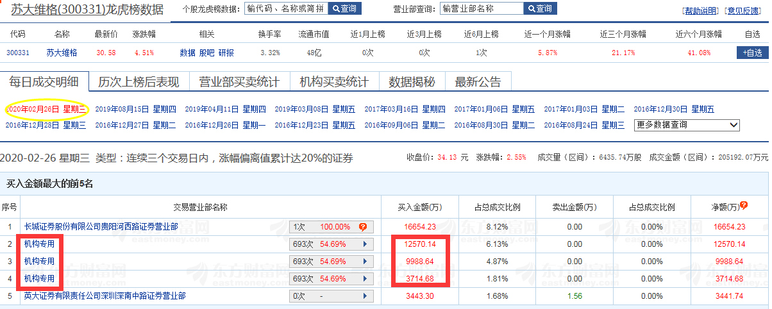Open 英大证券深圳深南中路证券营业部 link
Screen dimensions: 772x309
105,296
